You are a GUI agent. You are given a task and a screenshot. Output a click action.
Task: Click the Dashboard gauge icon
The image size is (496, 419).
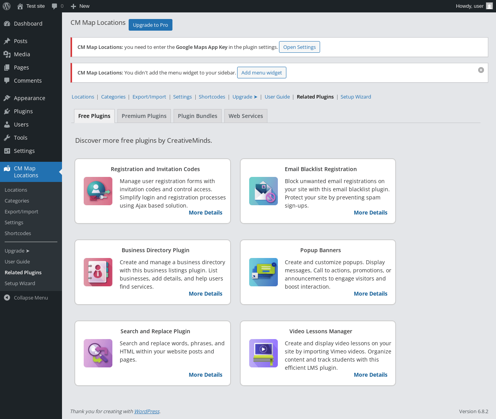pos(7,24)
